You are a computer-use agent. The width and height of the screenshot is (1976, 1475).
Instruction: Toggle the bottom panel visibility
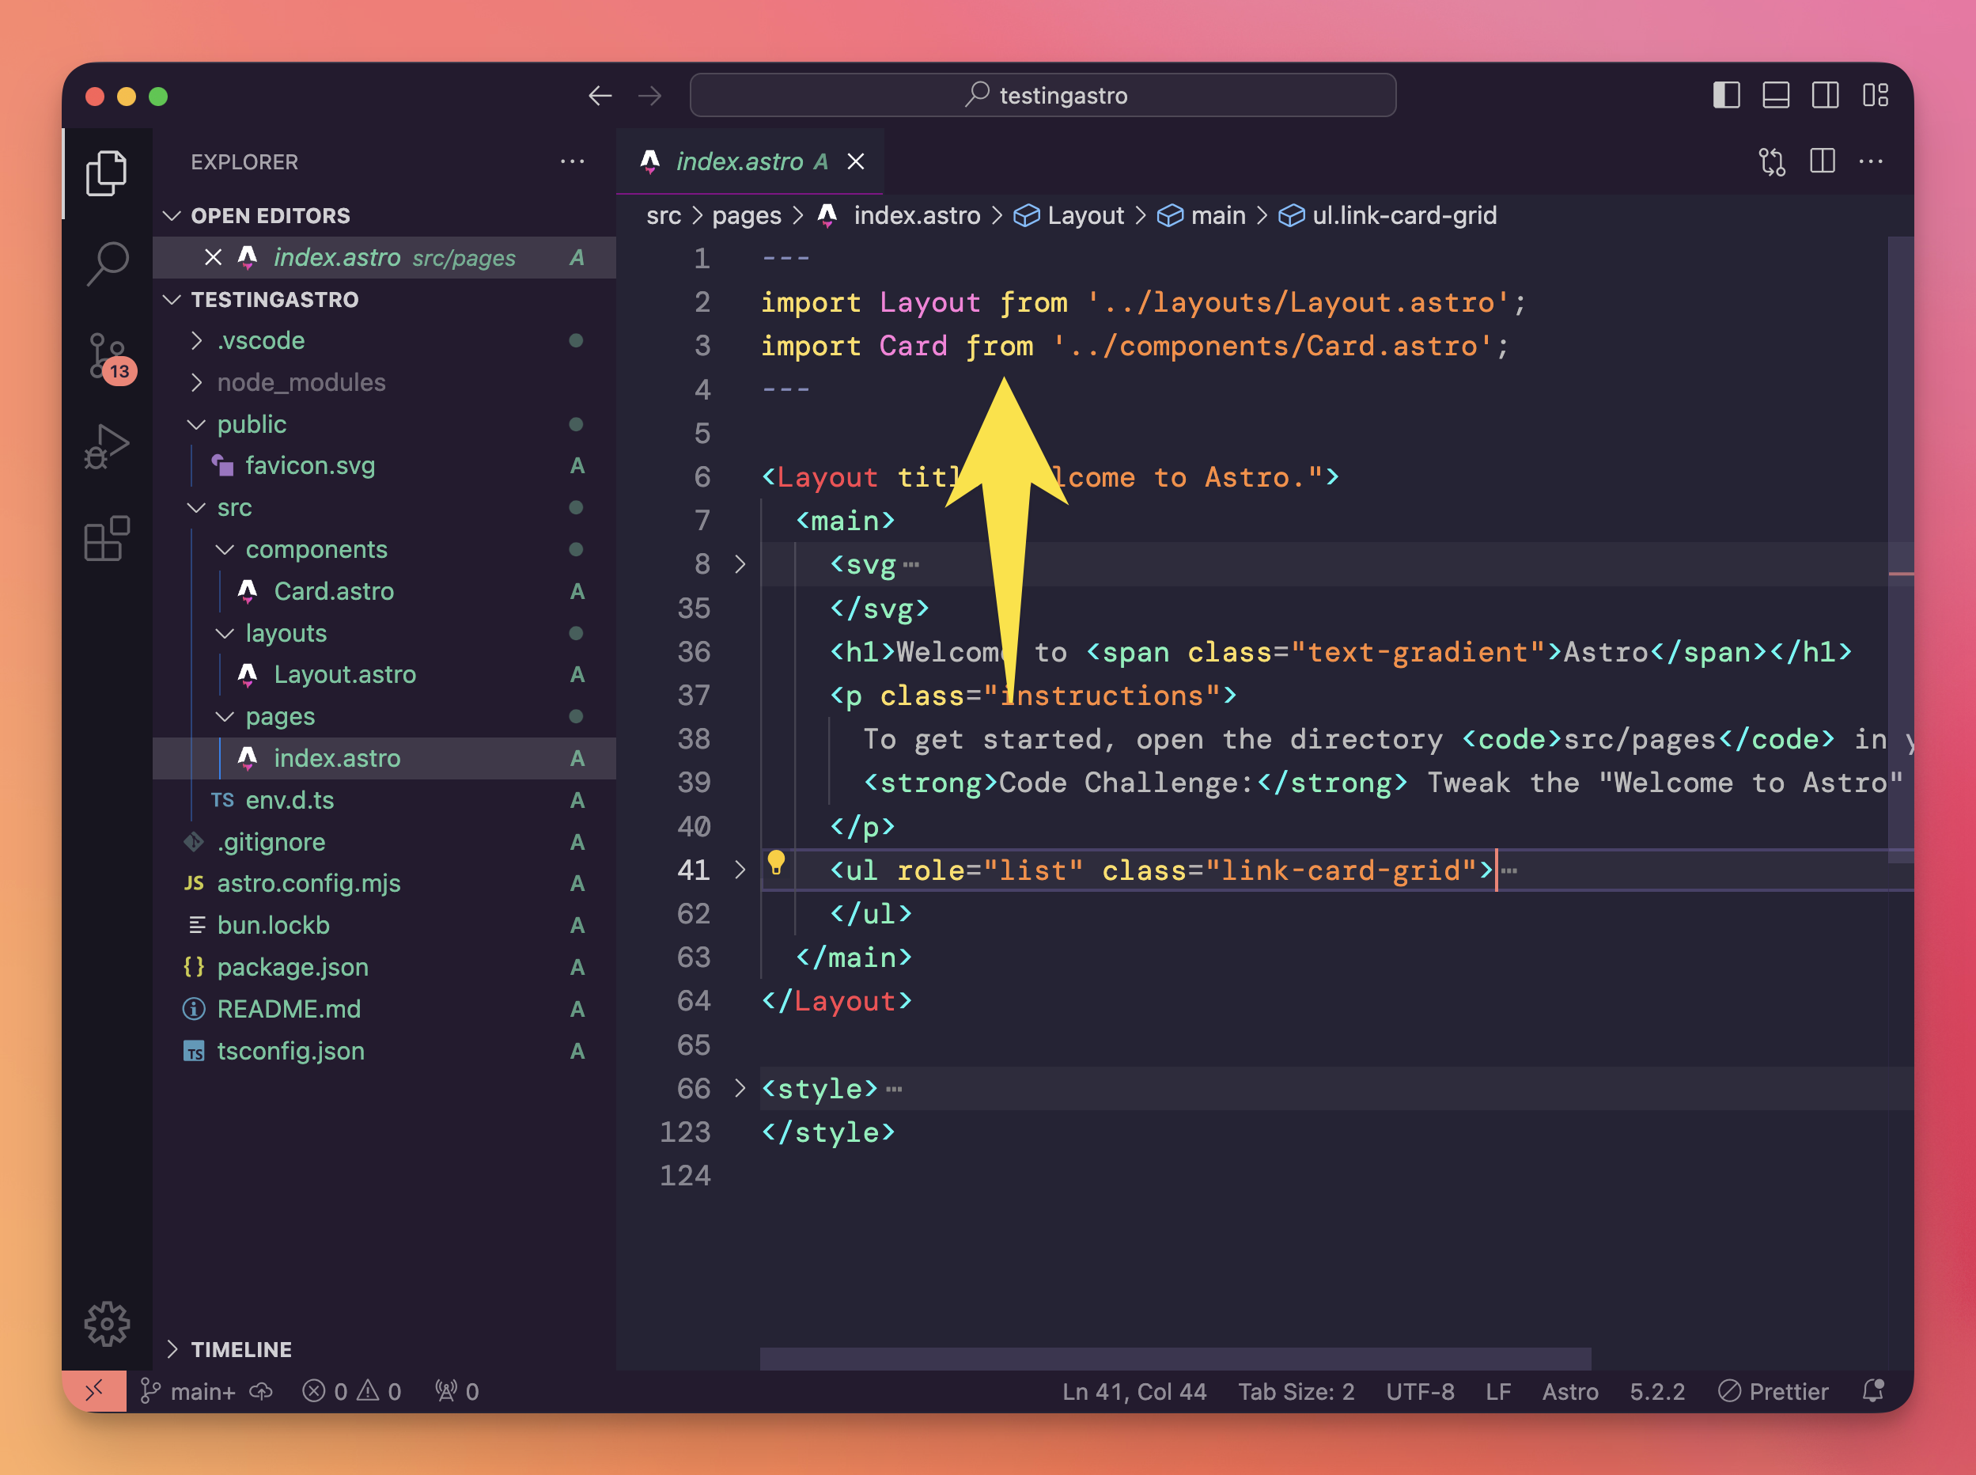(1775, 95)
